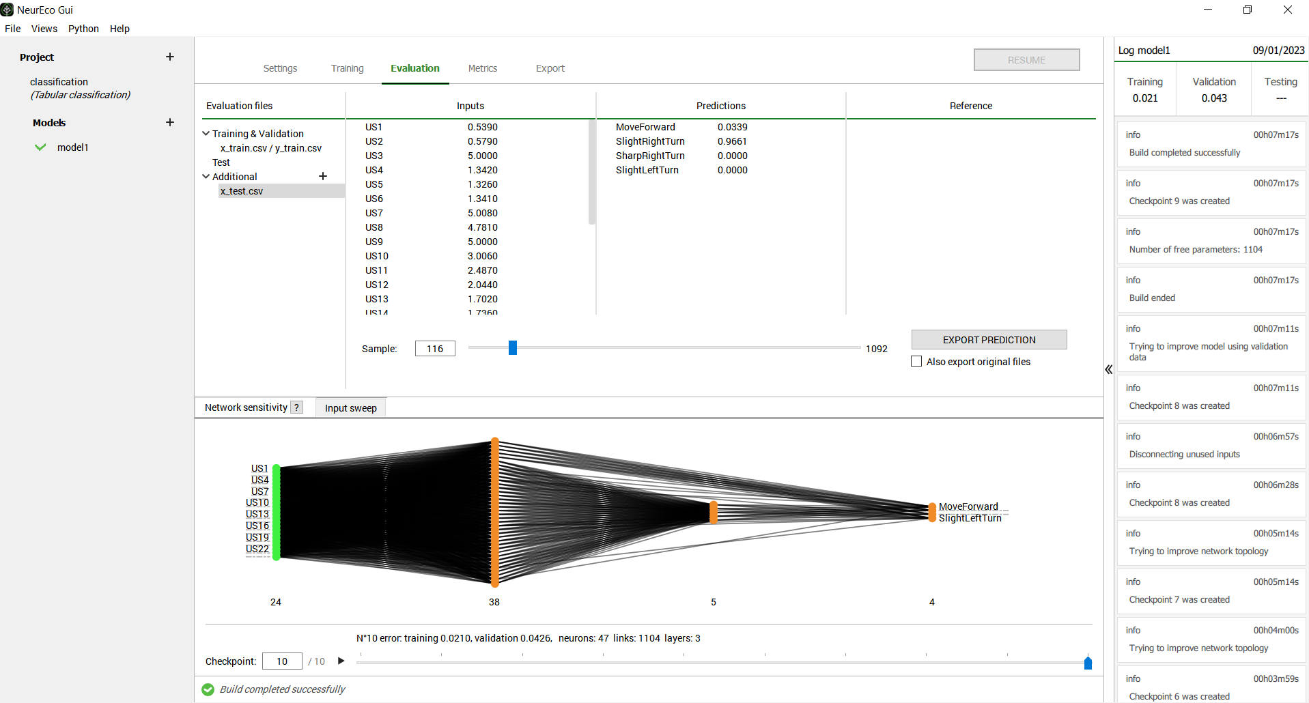Click the green checkmark next to model1

point(40,147)
